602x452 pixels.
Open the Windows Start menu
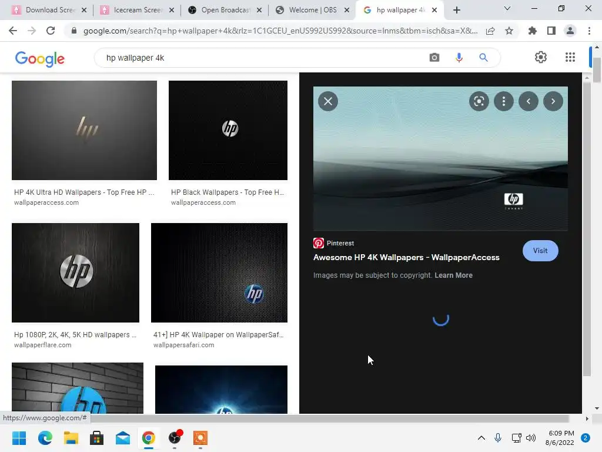coord(19,438)
